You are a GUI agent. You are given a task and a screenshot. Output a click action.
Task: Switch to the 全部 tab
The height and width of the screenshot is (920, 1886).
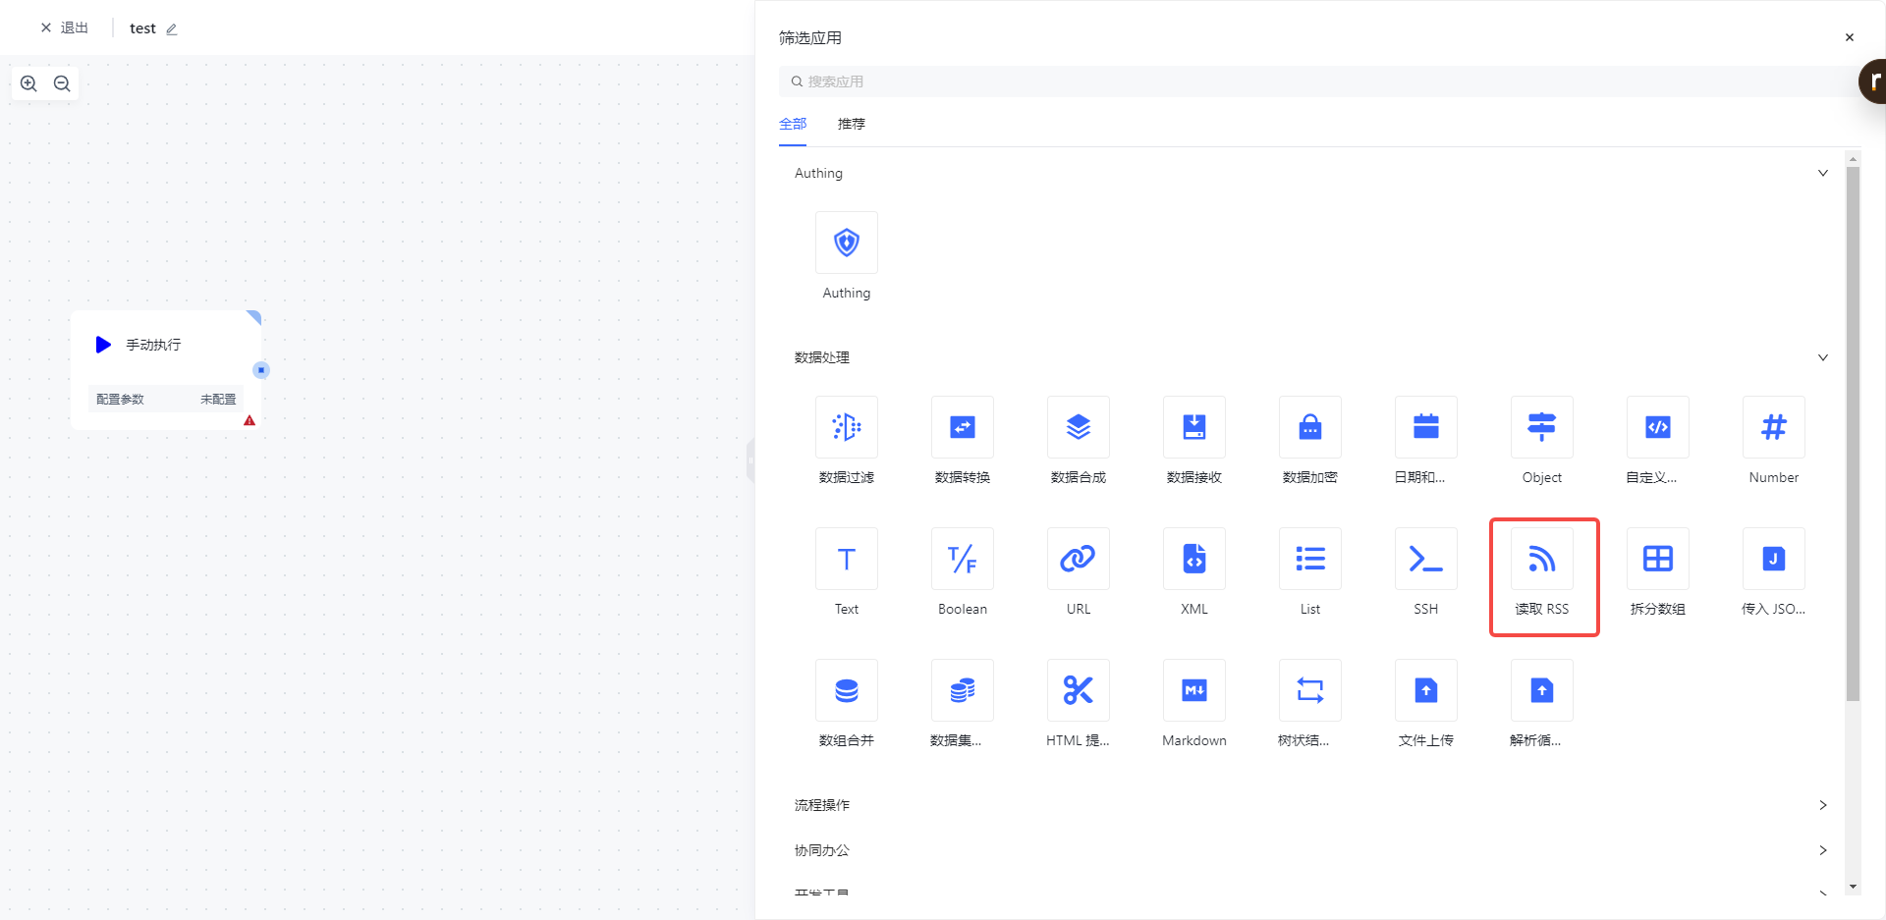(793, 125)
